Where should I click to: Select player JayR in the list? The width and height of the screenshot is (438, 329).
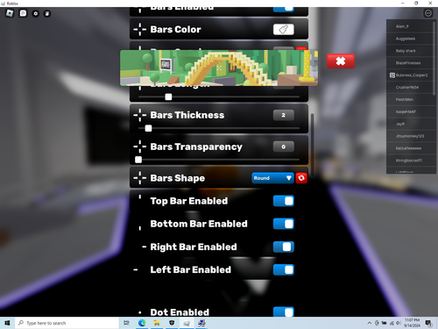pos(409,124)
